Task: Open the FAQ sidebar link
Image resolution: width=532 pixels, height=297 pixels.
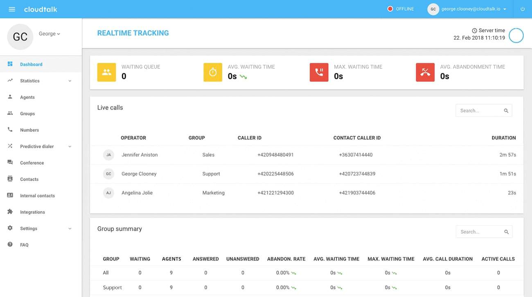Action: pyautogui.click(x=24, y=245)
